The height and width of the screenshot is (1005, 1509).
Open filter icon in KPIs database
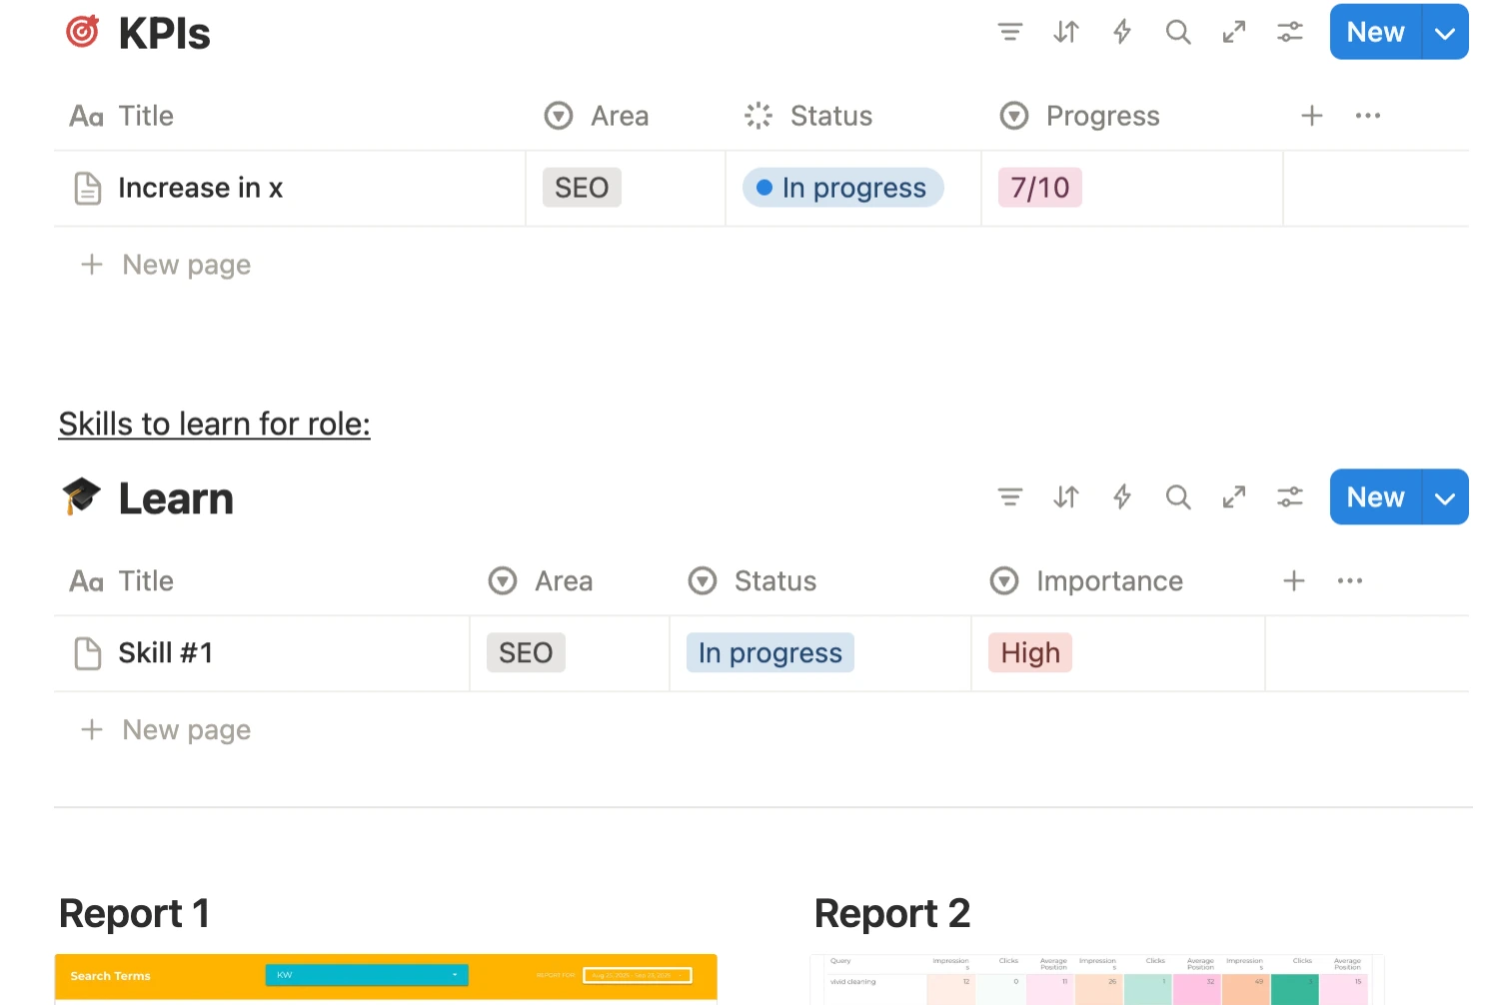coord(1010,32)
